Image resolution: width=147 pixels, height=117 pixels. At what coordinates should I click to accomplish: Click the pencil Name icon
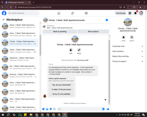pos(79,50)
